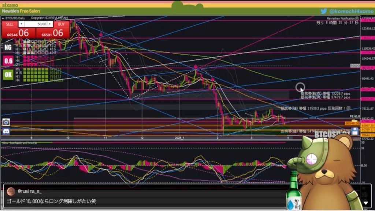Click the remaining time countdown text
The height and width of the screenshot is (211, 375).
pos(337,22)
